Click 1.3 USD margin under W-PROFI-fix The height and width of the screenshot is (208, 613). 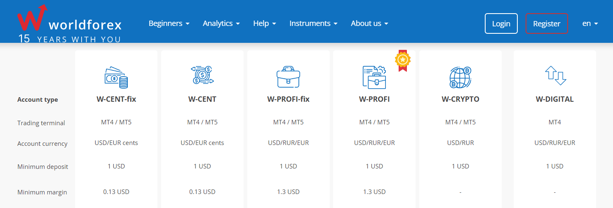(x=289, y=192)
